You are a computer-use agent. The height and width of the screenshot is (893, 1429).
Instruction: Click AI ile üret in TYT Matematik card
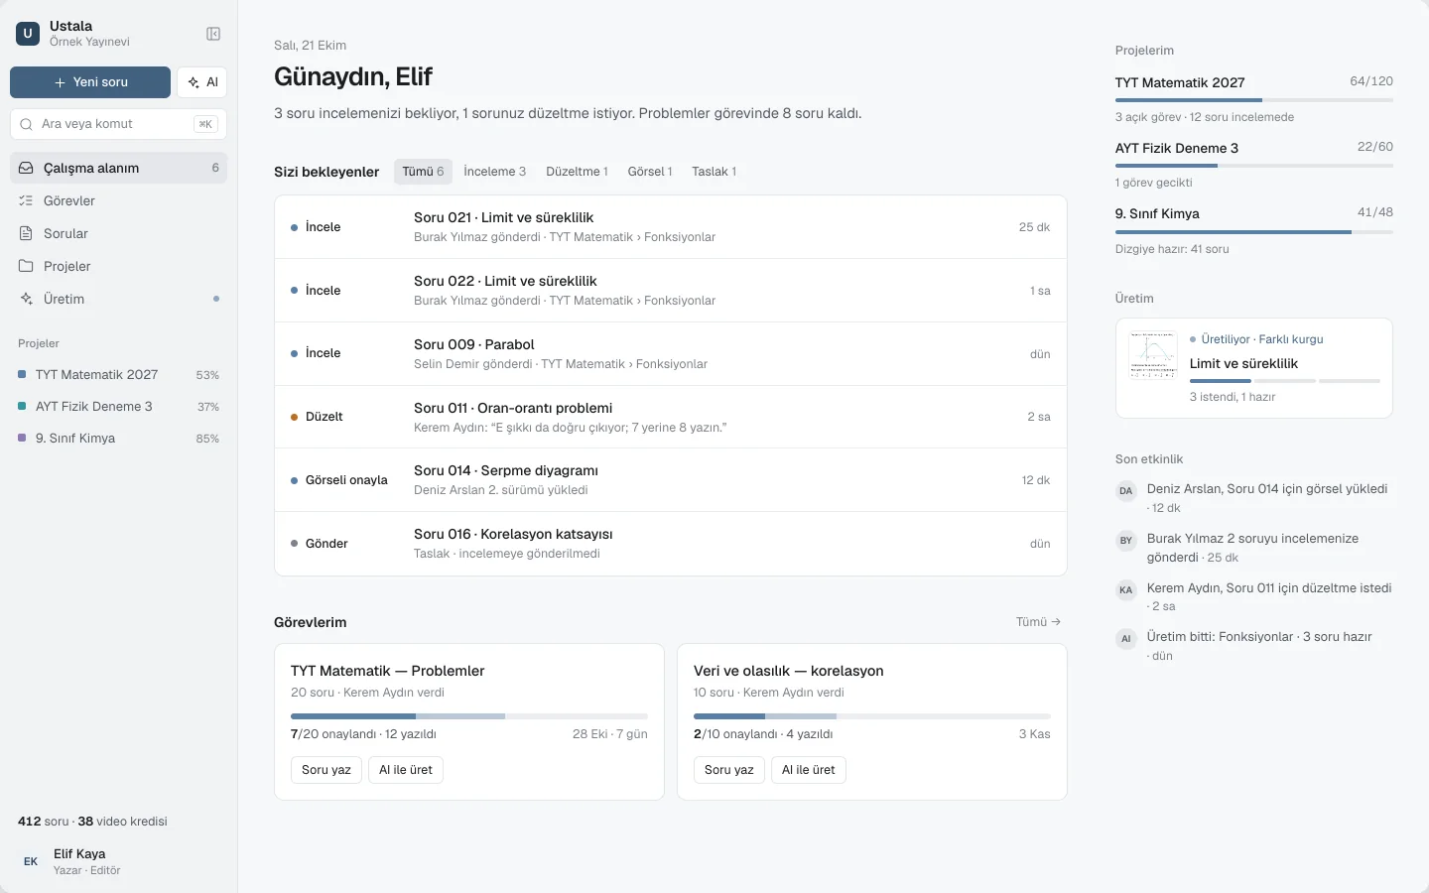click(406, 770)
